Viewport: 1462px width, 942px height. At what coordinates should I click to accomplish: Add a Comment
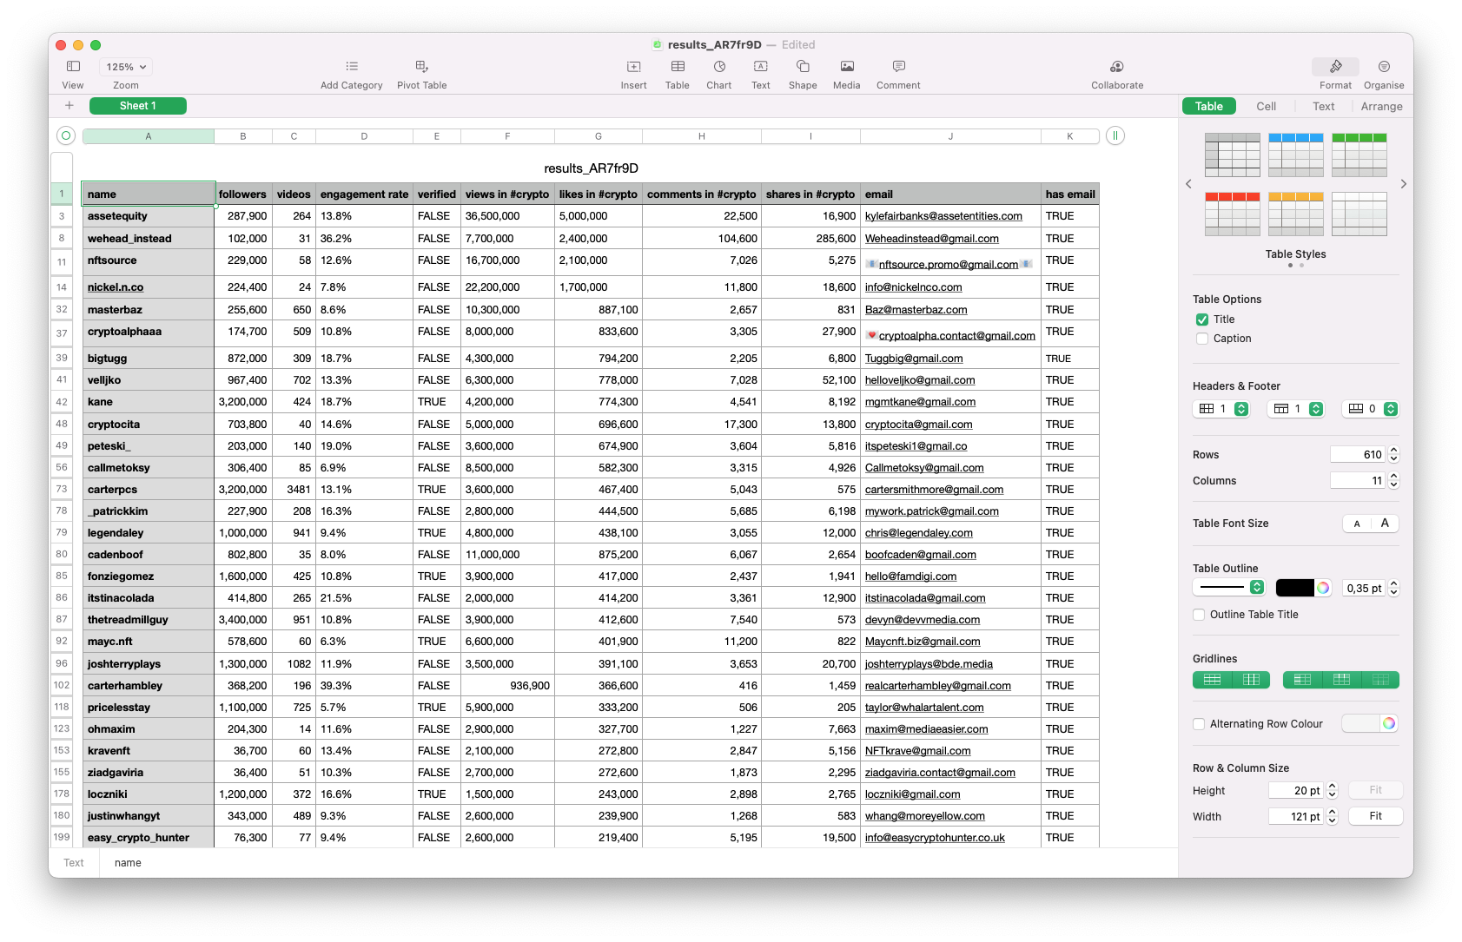tap(898, 67)
